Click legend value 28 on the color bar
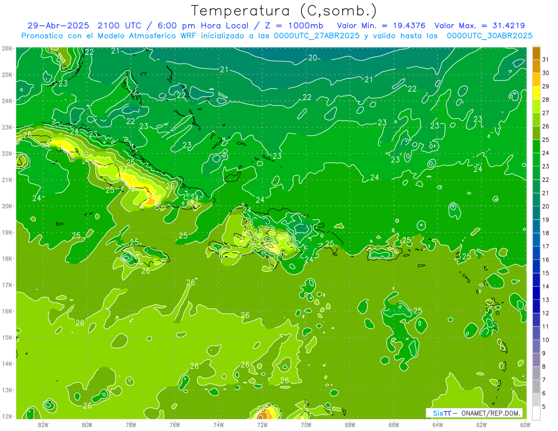This screenshot has width=558, height=431. click(546, 99)
